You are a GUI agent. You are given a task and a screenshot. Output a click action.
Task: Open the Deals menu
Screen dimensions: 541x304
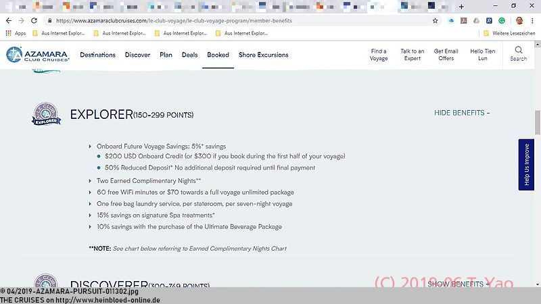[x=190, y=55]
